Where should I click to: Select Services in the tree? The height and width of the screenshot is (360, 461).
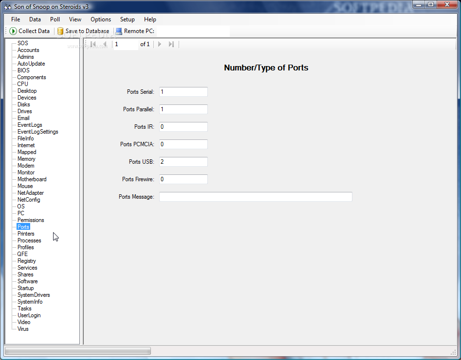[x=27, y=268]
